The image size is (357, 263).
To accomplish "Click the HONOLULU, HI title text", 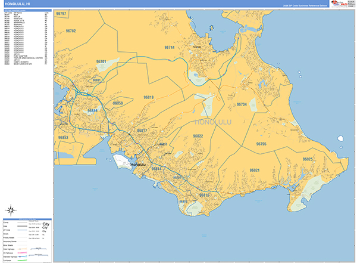I will (x=18, y=4).
